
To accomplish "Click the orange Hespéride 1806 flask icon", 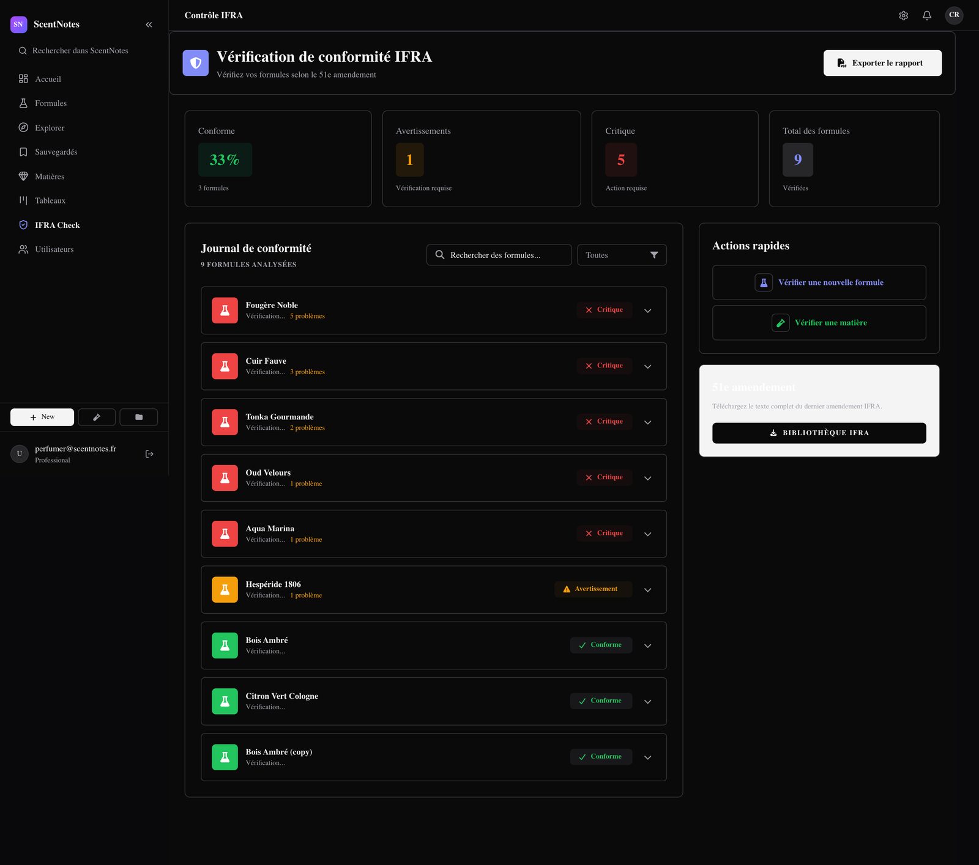I will tap(225, 590).
